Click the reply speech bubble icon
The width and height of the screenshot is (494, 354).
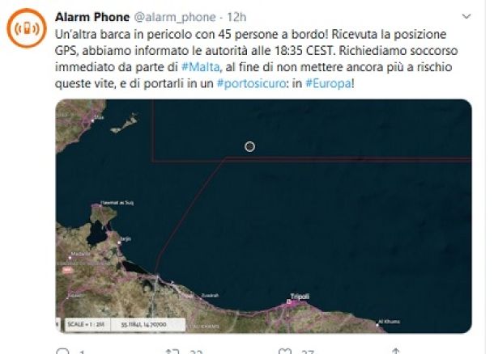click(62, 351)
